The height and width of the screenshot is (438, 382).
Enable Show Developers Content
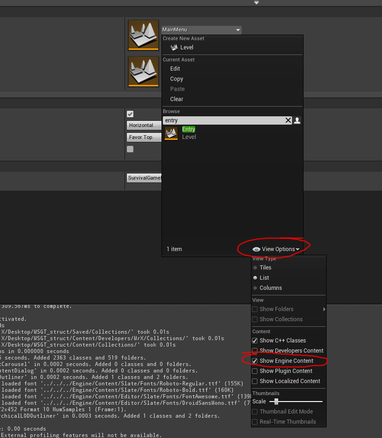[255, 351]
